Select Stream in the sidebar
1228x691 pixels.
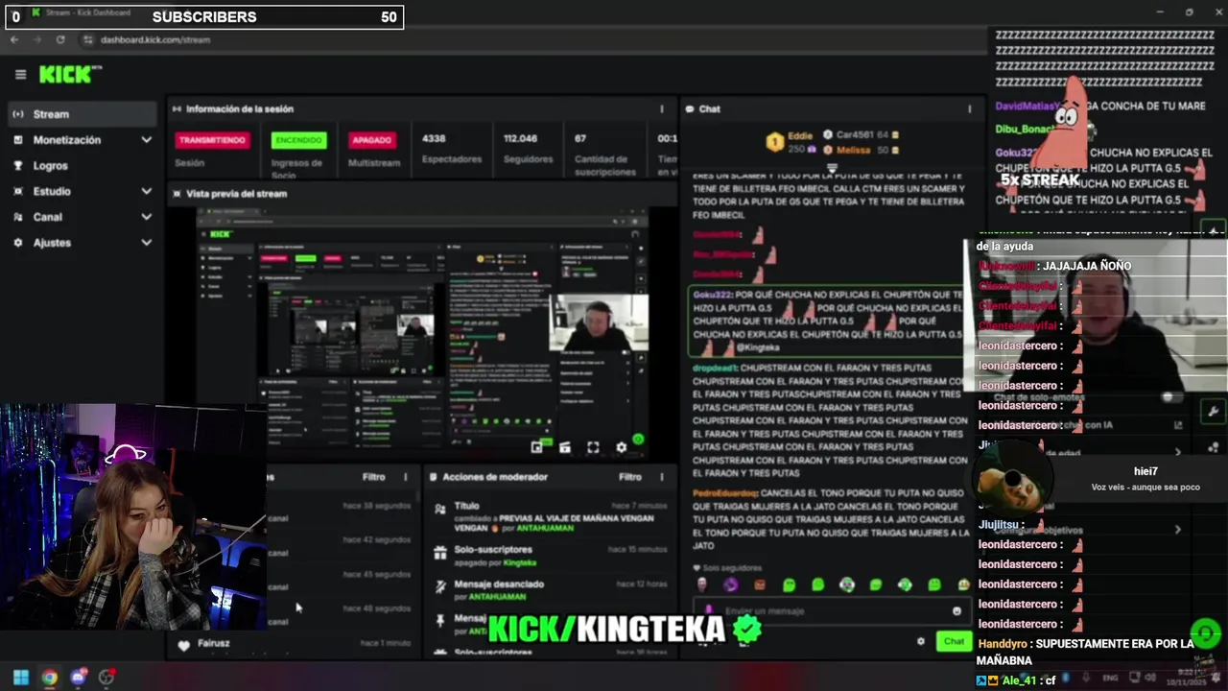pos(81,114)
